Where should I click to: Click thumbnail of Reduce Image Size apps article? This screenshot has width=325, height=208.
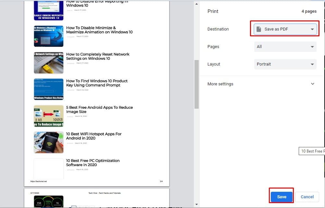pos(49,116)
